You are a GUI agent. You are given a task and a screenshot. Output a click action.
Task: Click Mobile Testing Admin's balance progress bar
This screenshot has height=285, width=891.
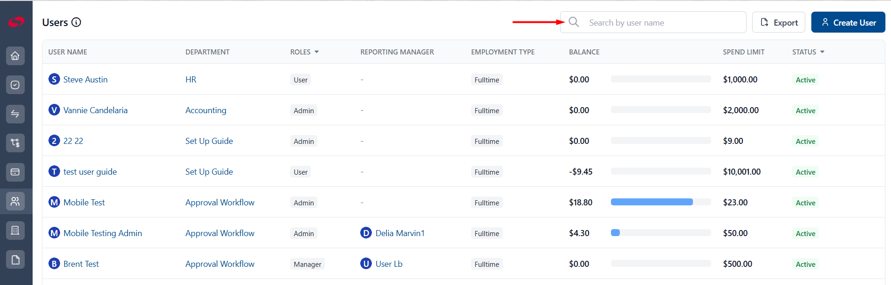pyautogui.click(x=661, y=233)
